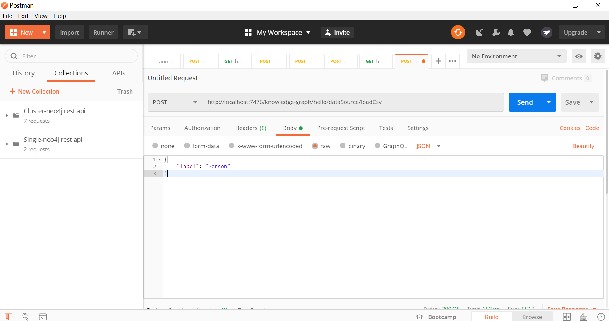Collapse JSON line 1 fold arrow
Viewport: 609px width, 321px height.
160,159
